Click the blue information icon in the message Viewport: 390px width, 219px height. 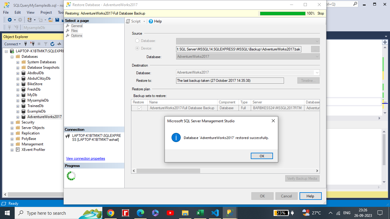pos(176,137)
